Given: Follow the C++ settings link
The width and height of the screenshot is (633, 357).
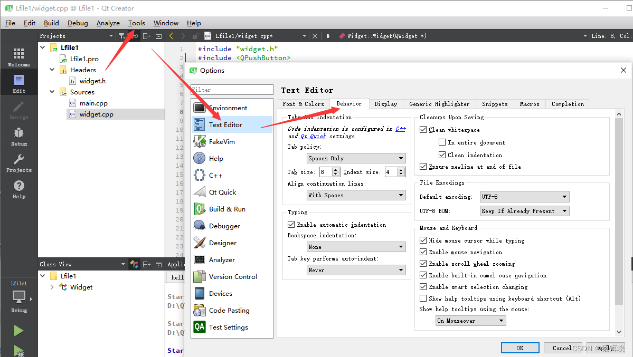Looking at the screenshot, I should pyautogui.click(x=401, y=129).
